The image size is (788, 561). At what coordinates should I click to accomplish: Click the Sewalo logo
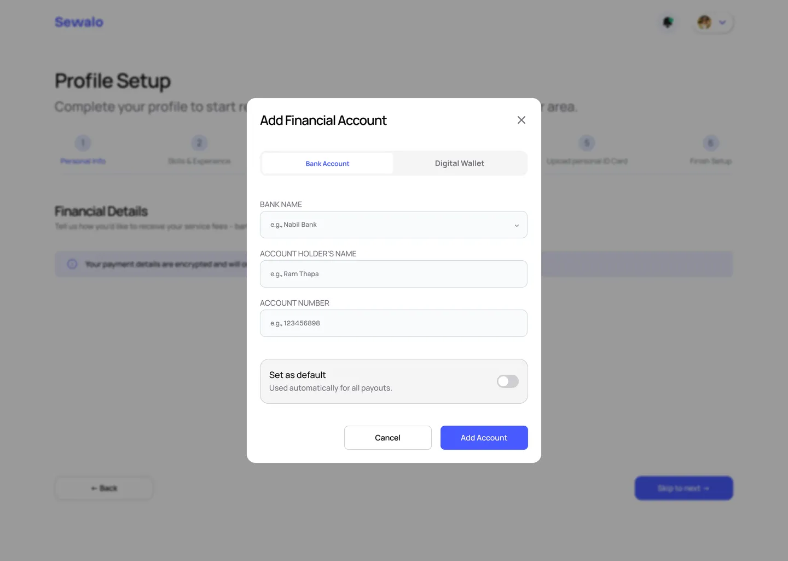[79, 22]
